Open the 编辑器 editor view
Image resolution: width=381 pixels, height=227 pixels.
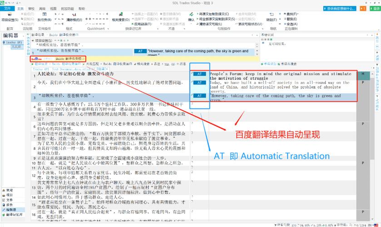tap(13, 210)
